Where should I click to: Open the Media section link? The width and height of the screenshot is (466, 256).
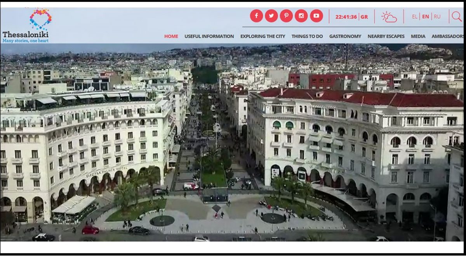[418, 36]
